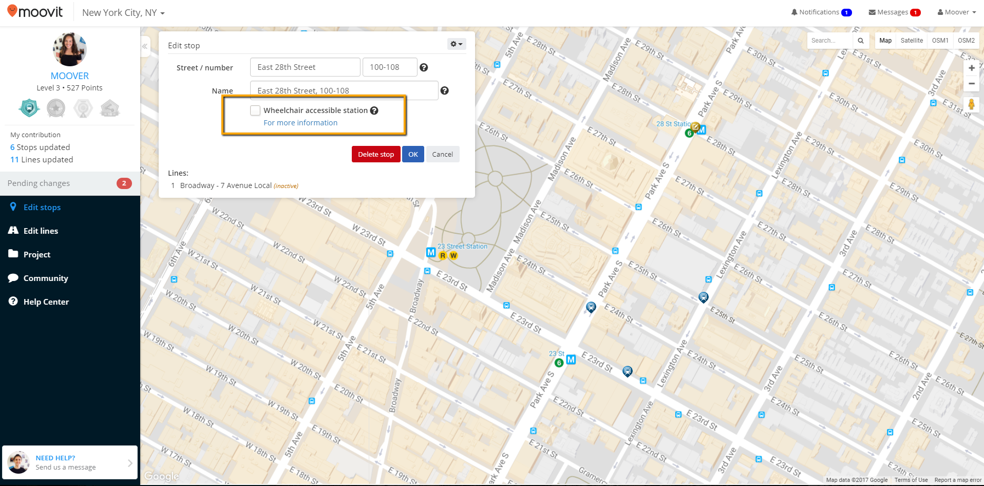
Task: Cancel the stop edit
Action: pos(443,154)
